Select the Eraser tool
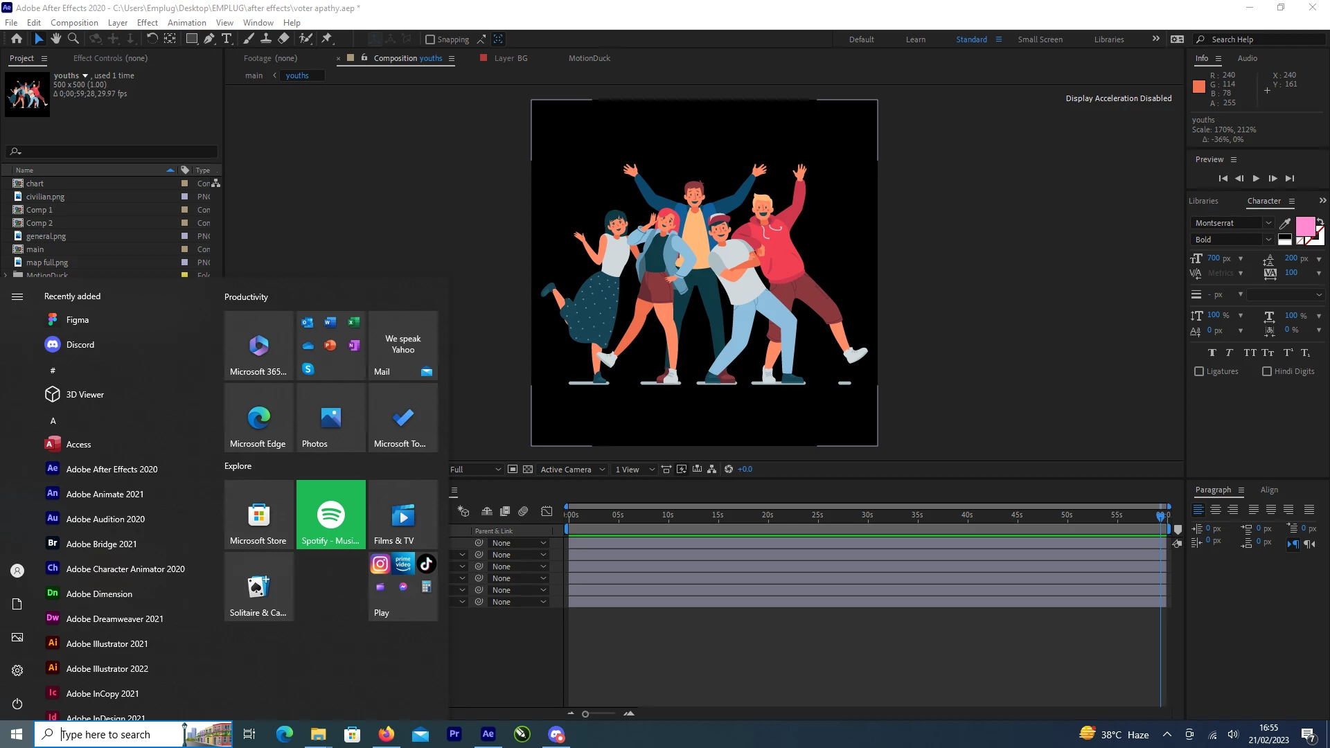Viewport: 1330px width, 748px height. (x=283, y=39)
